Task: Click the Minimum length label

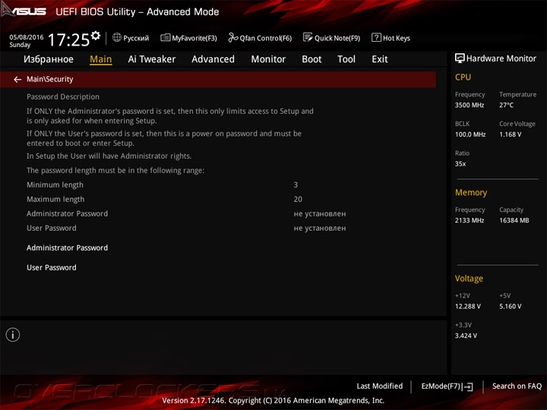Action: [55, 184]
